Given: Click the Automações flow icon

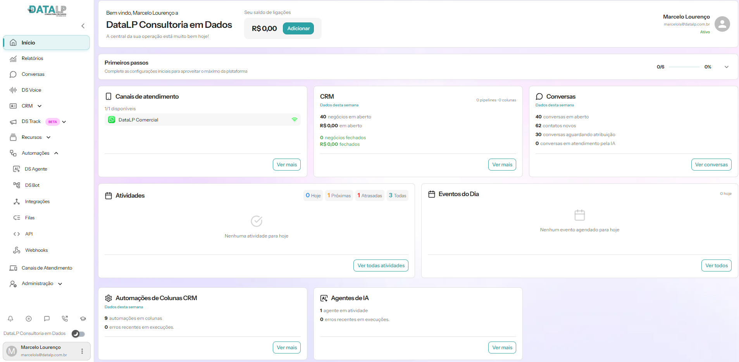Looking at the screenshot, I should click(13, 153).
